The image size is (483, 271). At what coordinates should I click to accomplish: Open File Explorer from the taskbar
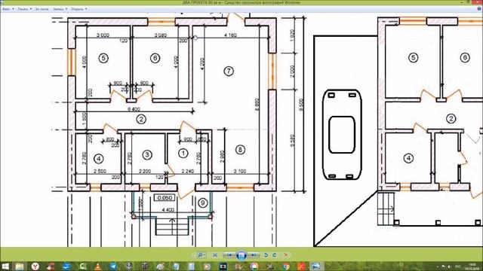20,266
